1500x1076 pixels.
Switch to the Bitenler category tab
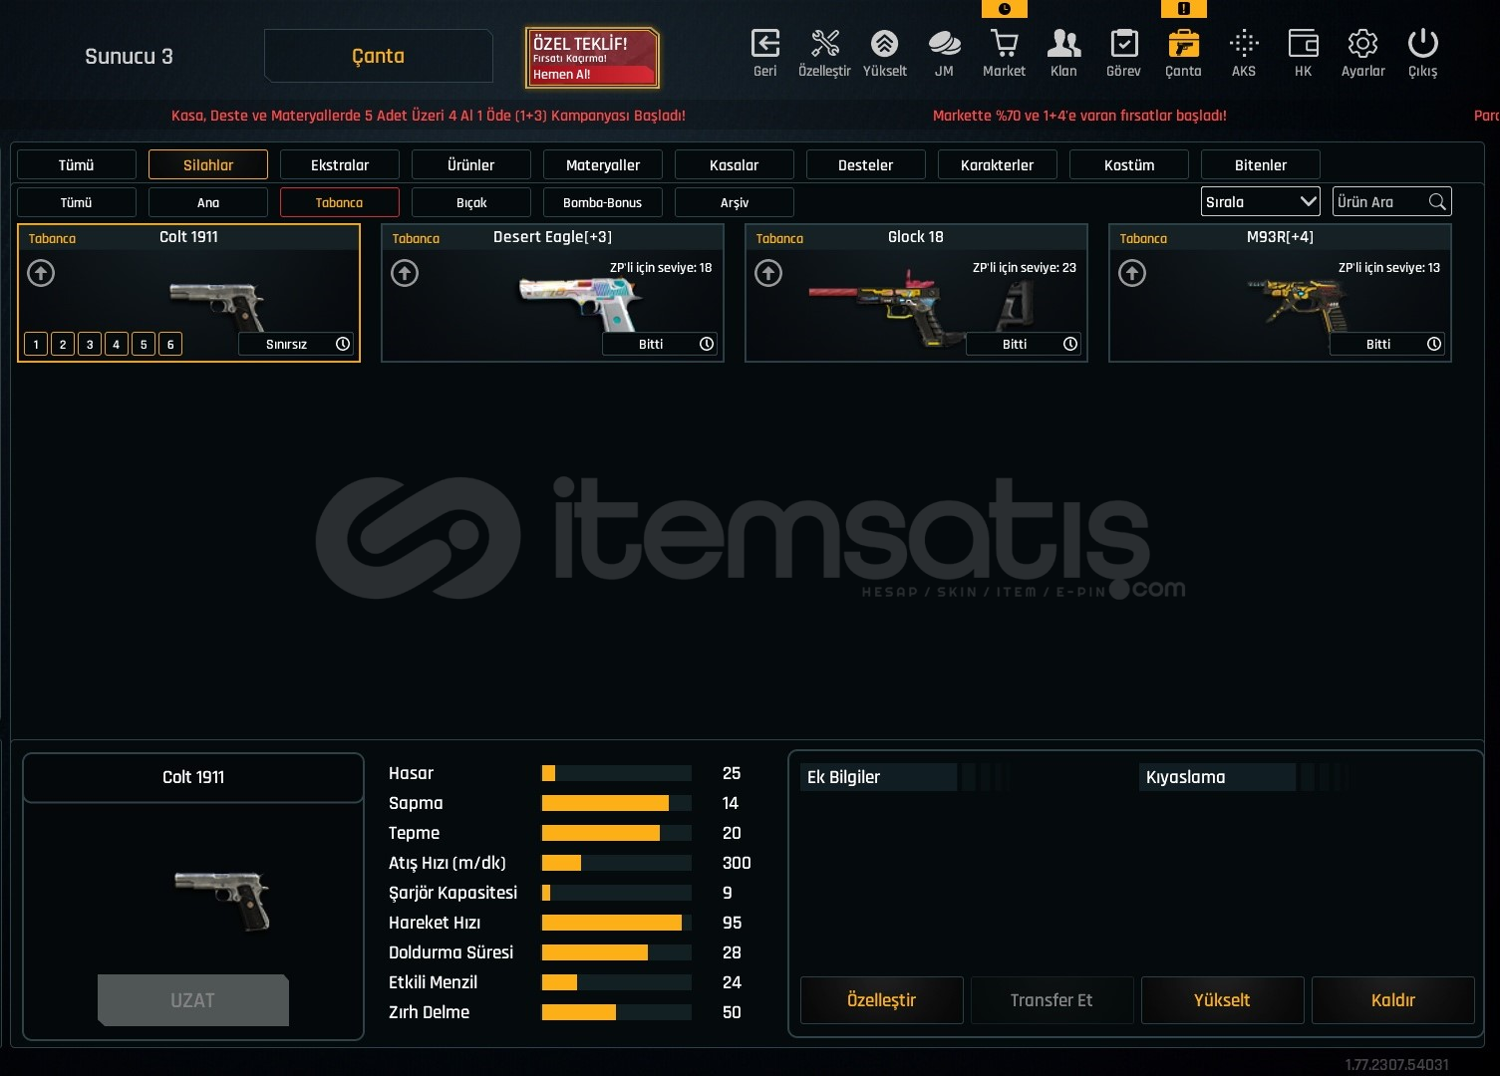click(x=1261, y=164)
